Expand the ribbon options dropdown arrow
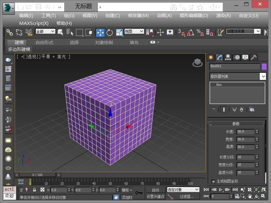Screen dimensions: 271x203 158,42
